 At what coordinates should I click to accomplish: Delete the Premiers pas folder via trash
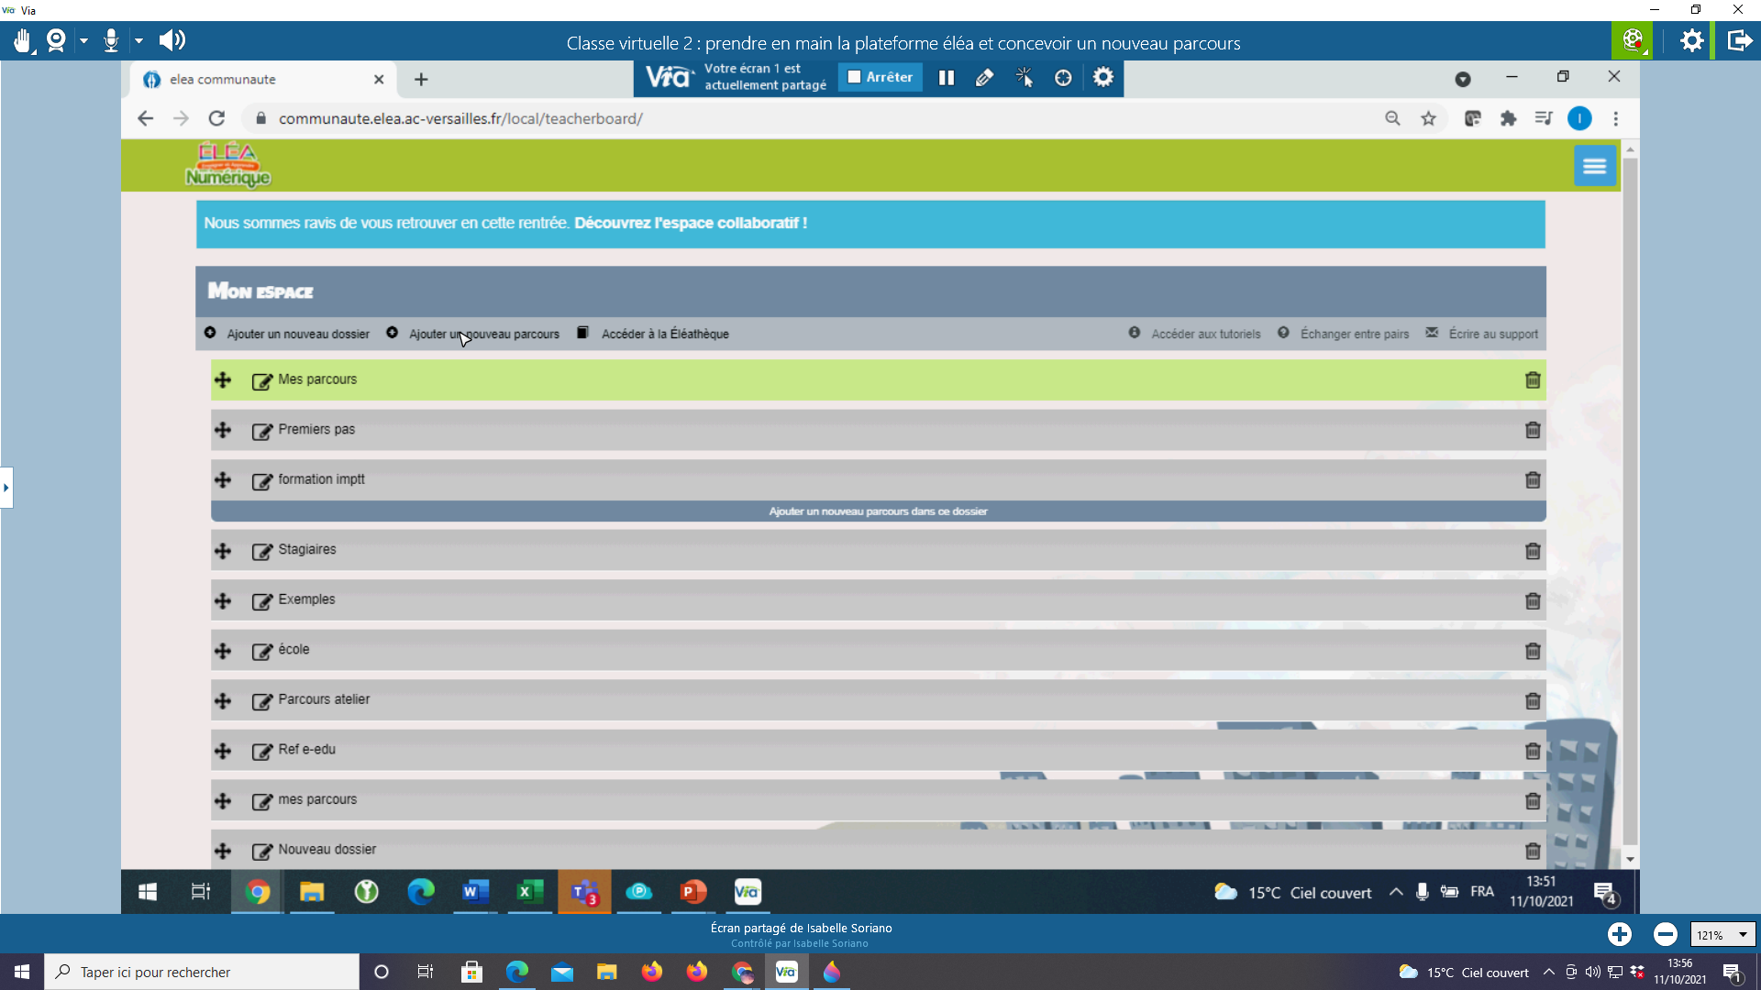(1532, 430)
